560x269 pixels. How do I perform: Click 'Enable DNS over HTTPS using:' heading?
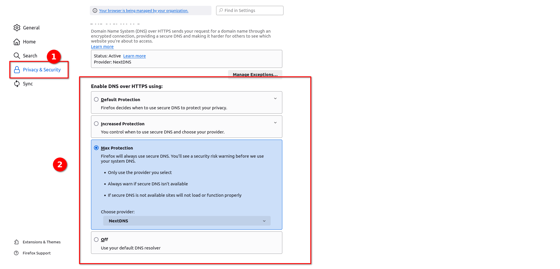coord(127,86)
